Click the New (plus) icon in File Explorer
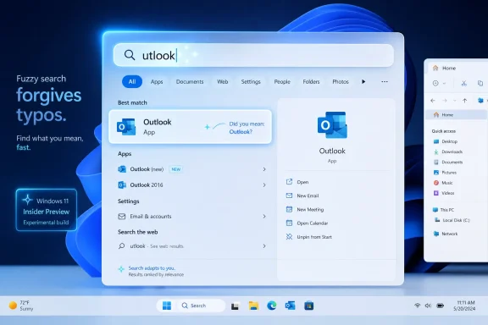The image size is (488, 325). [435, 83]
